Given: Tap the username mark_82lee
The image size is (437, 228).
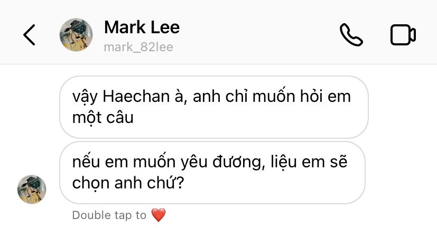Looking at the screenshot, I should (x=138, y=47).
